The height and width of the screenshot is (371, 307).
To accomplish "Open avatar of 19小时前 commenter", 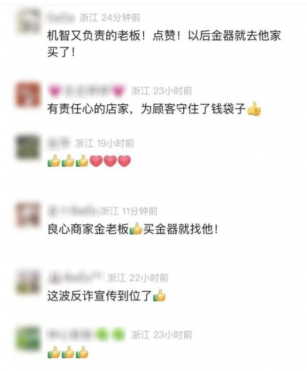I will coord(28,147).
